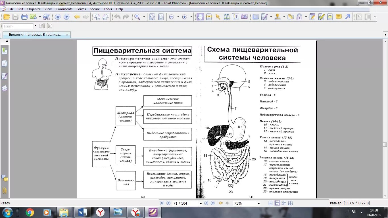Open the Stamp tool dropdown arrow
388x218 pixels.
[284, 17]
